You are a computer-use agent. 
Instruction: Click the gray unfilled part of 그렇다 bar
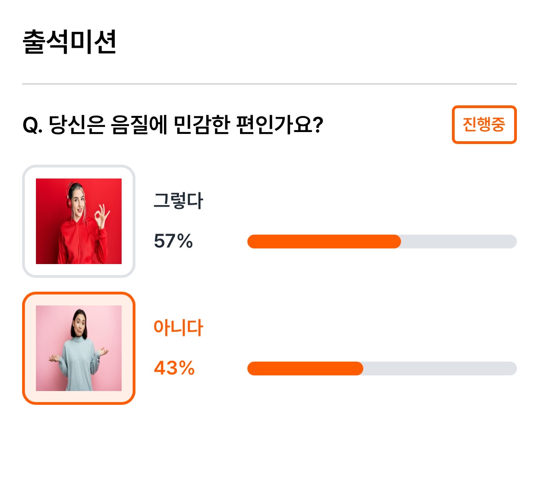459,242
